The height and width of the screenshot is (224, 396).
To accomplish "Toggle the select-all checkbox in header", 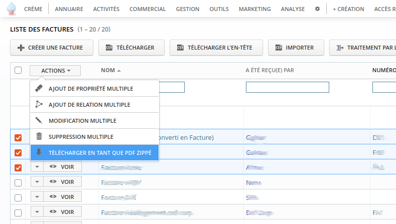I will (x=18, y=71).
